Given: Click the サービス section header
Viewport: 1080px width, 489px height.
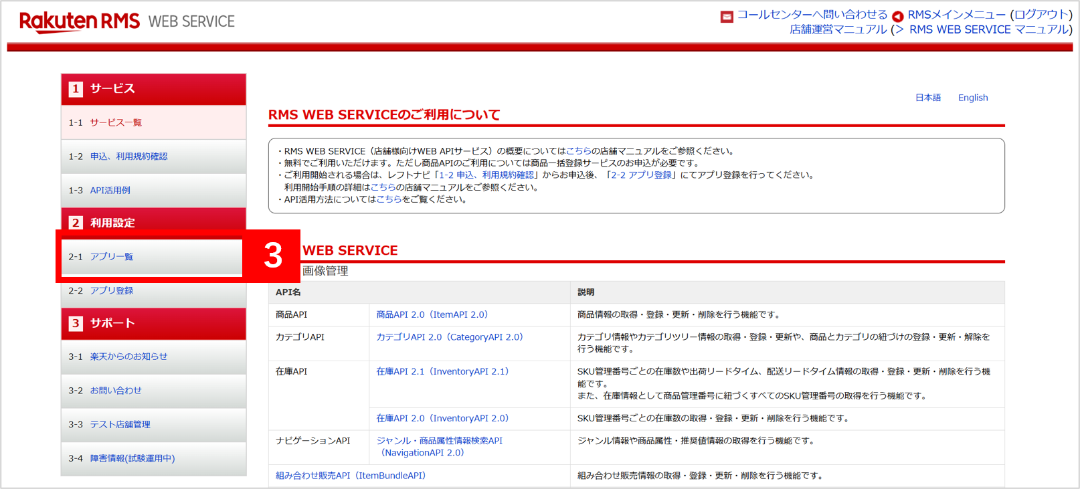Looking at the screenshot, I should pos(153,89).
